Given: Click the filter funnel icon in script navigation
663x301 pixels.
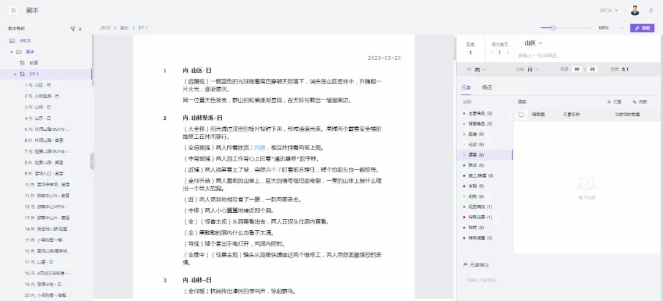Looking at the screenshot, I should pos(72,29).
